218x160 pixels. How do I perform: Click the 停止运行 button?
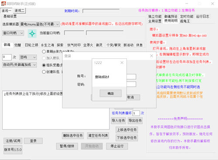click(x=117, y=146)
